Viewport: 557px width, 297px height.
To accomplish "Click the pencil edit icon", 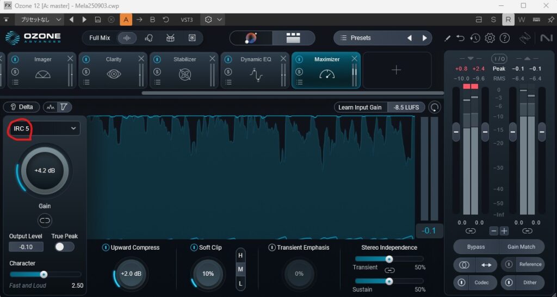I will point(448,39).
